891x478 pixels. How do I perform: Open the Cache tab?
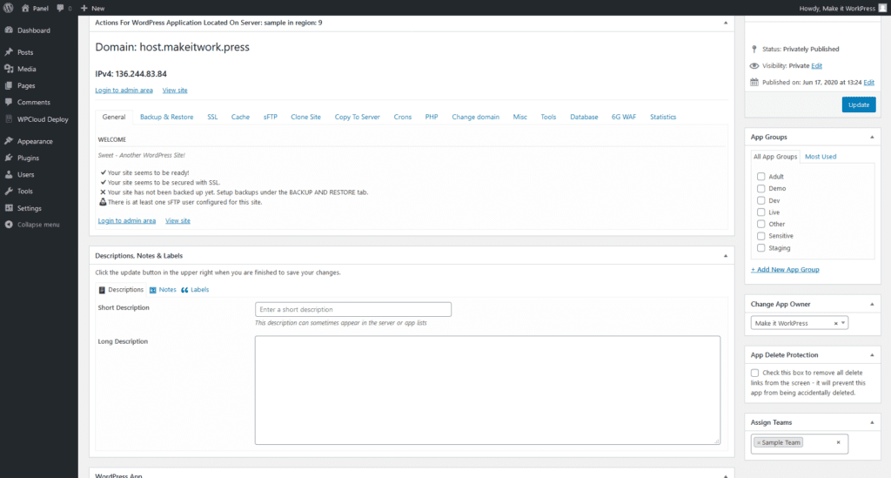coord(240,117)
